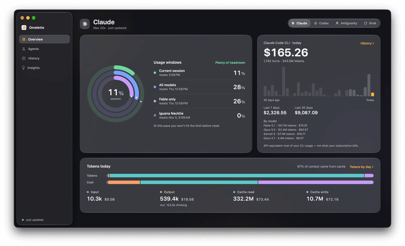Click the green zoom window button
Viewport: 405px width, 246px height.
(34, 18)
